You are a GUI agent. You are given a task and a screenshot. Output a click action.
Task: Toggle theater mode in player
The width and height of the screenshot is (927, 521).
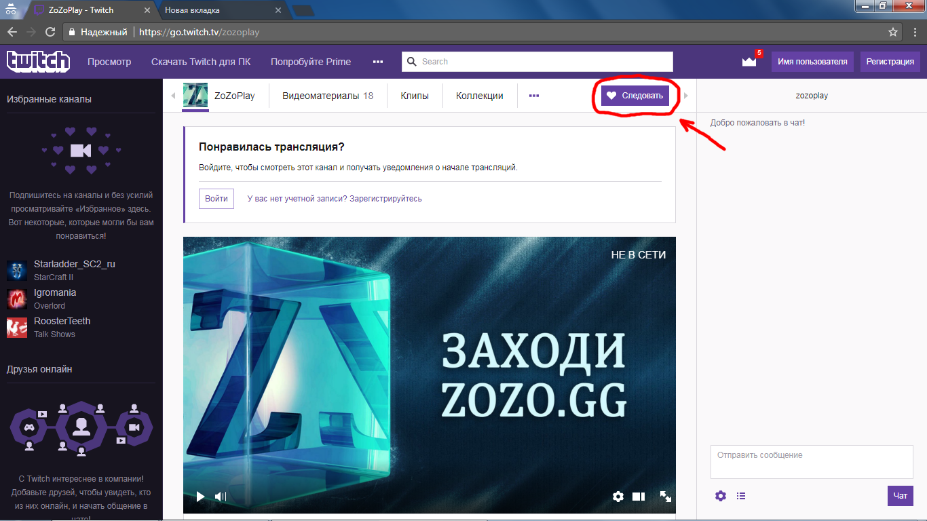pyautogui.click(x=639, y=497)
